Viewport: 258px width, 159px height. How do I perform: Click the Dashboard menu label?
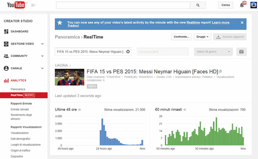pos(19,32)
